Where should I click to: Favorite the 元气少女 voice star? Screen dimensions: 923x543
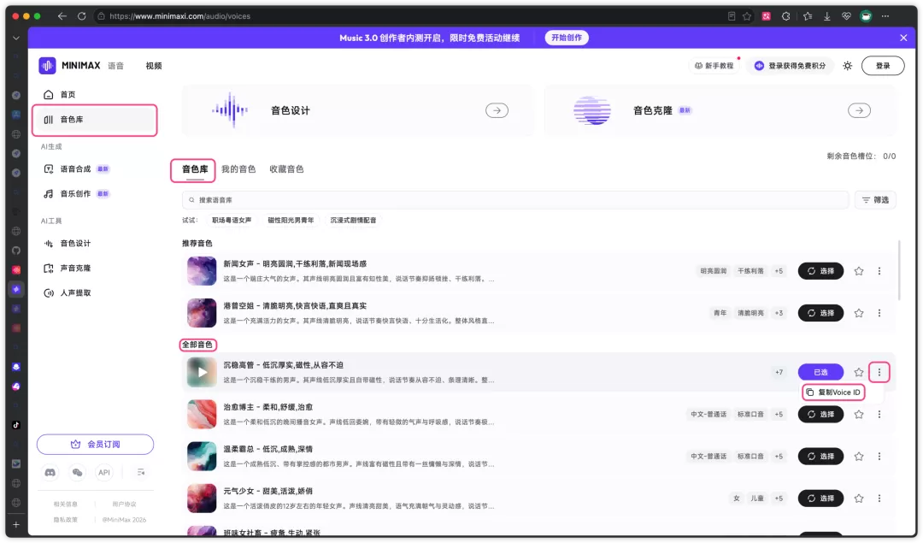pos(859,499)
